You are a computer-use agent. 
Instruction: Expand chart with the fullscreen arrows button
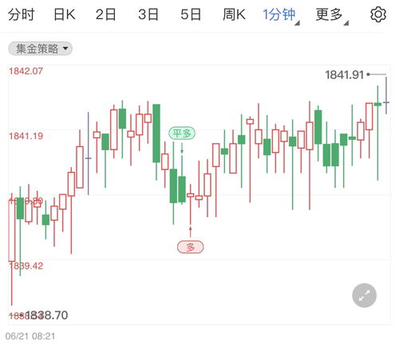point(364,296)
